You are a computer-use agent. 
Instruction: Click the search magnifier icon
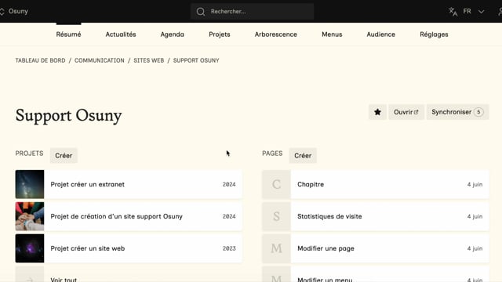click(201, 12)
